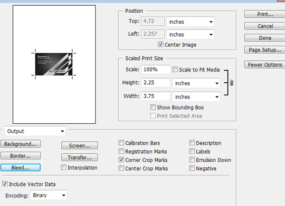Click the Fewer Options button
The image size is (285, 206).
tap(265, 65)
